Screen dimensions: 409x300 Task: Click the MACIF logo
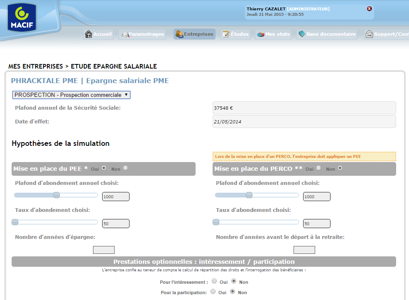pos(21,17)
